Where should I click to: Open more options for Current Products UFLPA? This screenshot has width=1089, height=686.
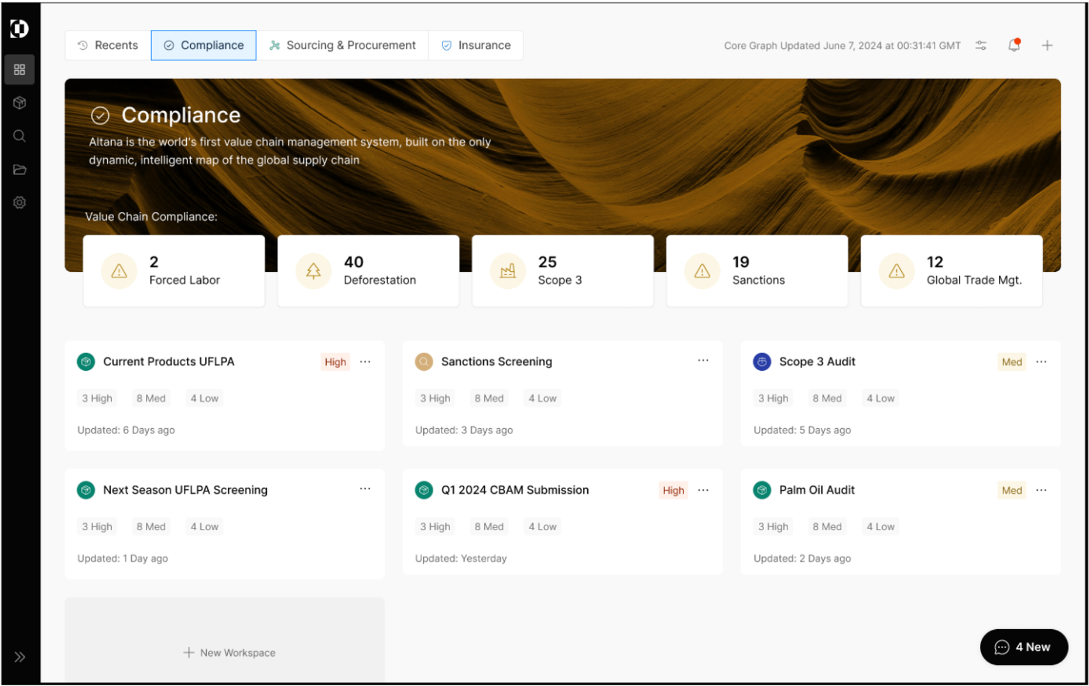365,361
